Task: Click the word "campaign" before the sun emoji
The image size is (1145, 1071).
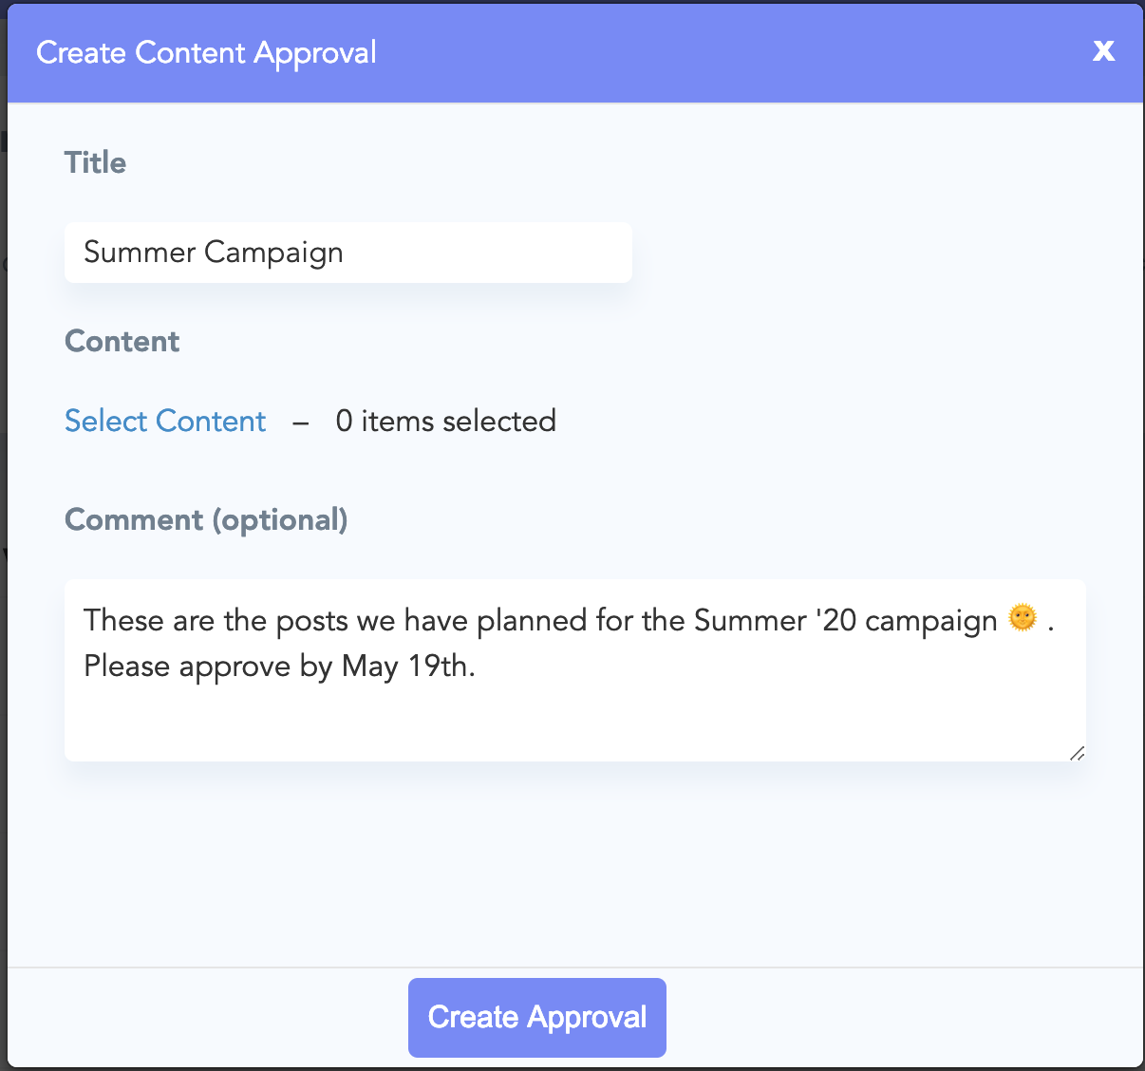Action: tap(930, 621)
